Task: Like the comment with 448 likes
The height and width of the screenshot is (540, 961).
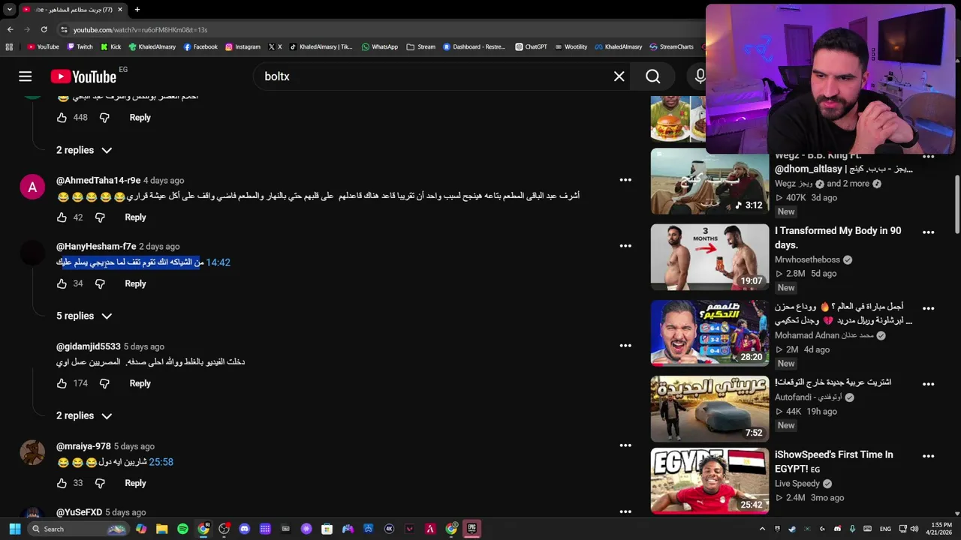Action: coord(62,118)
